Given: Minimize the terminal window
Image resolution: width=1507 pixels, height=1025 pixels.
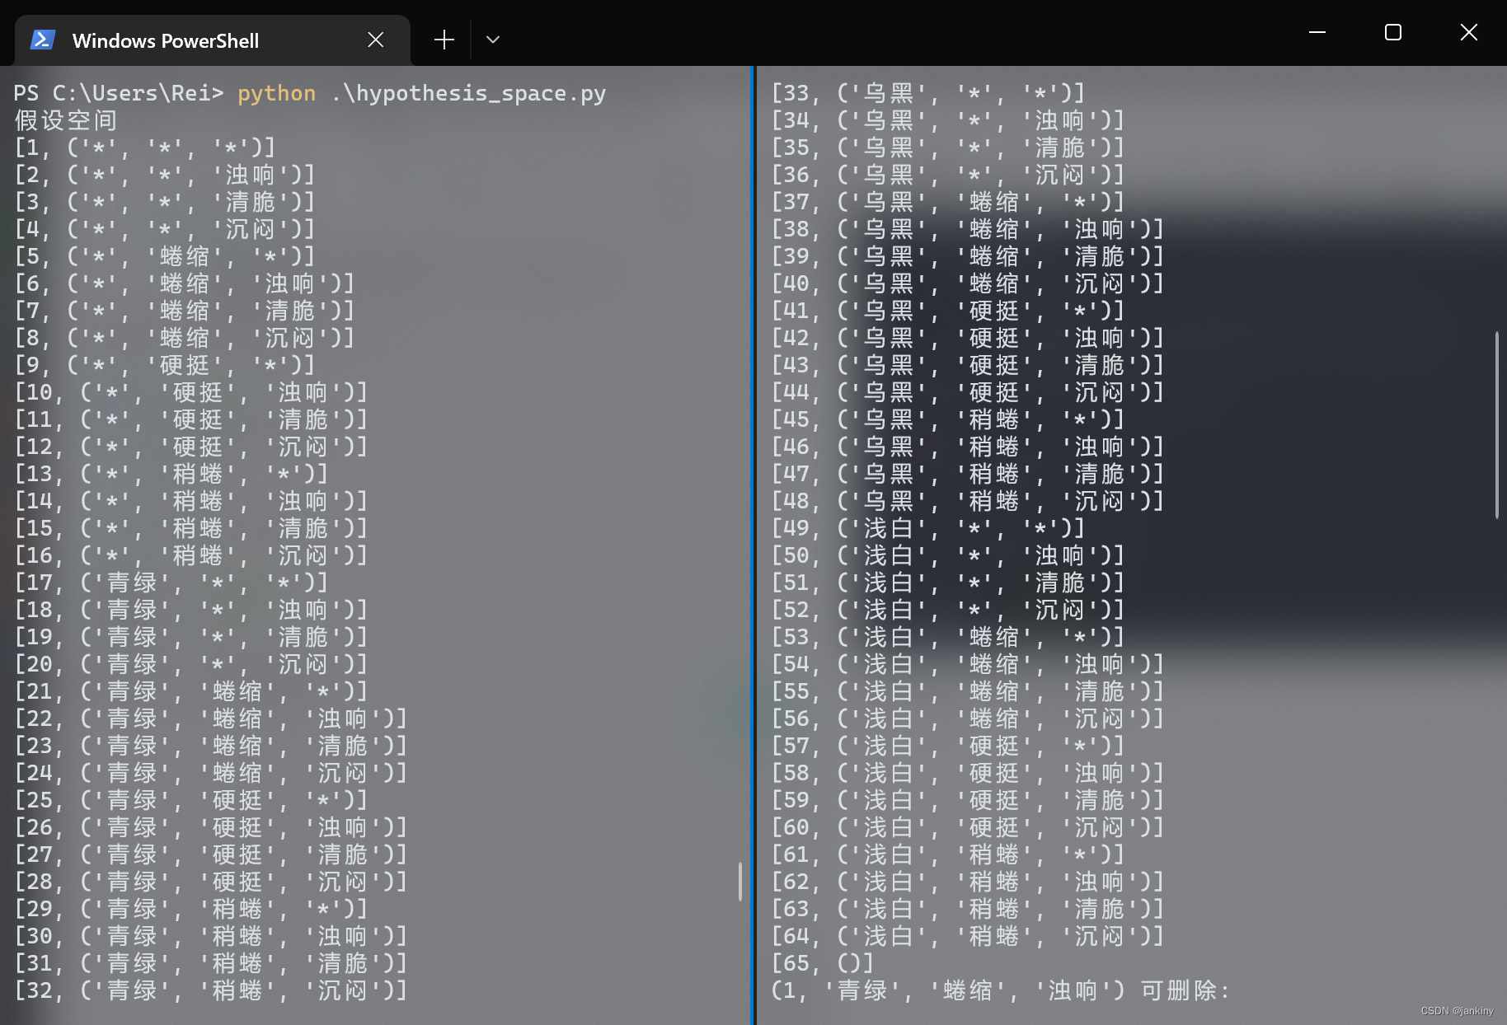Looking at the screenshot, I should 1317,32.
